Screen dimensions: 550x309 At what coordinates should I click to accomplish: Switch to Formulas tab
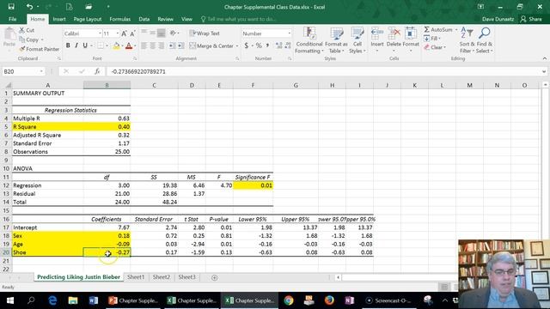(x=120, y=19)
